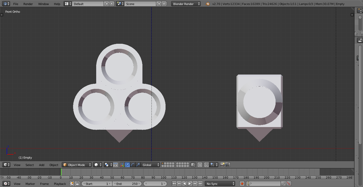Play the animation in reverse

[184, 184]
